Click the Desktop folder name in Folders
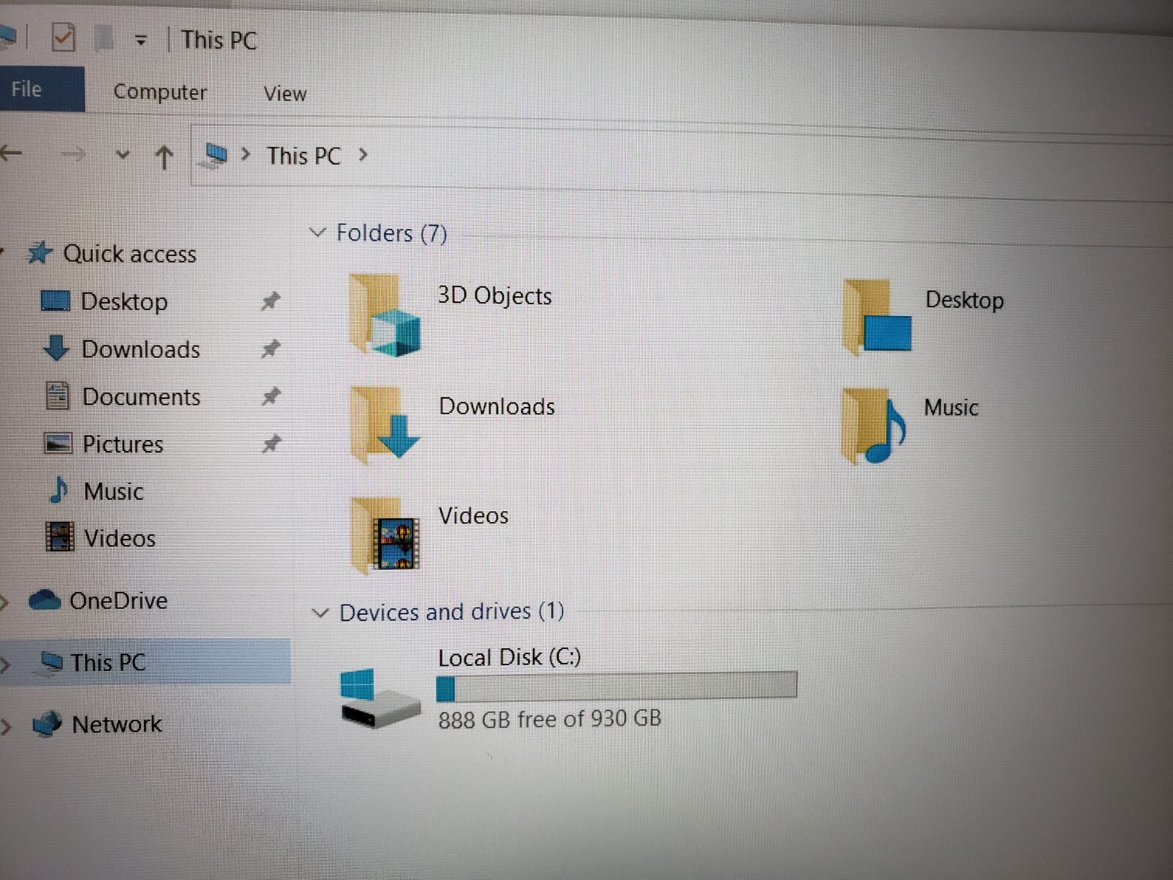 tap(965, 299)
